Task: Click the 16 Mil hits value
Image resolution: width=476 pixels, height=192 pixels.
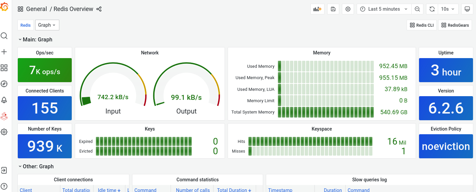Action: pyautogui.click(x=397, y=142)
